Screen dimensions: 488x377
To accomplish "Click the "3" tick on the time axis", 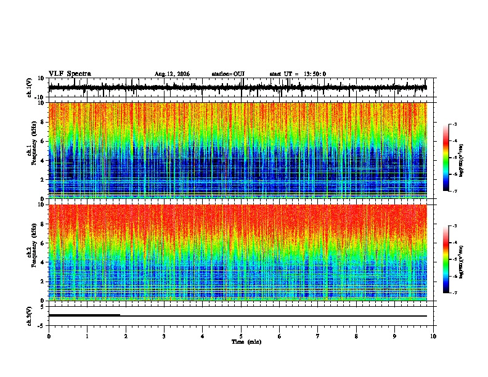I will (x=164, y=336).
